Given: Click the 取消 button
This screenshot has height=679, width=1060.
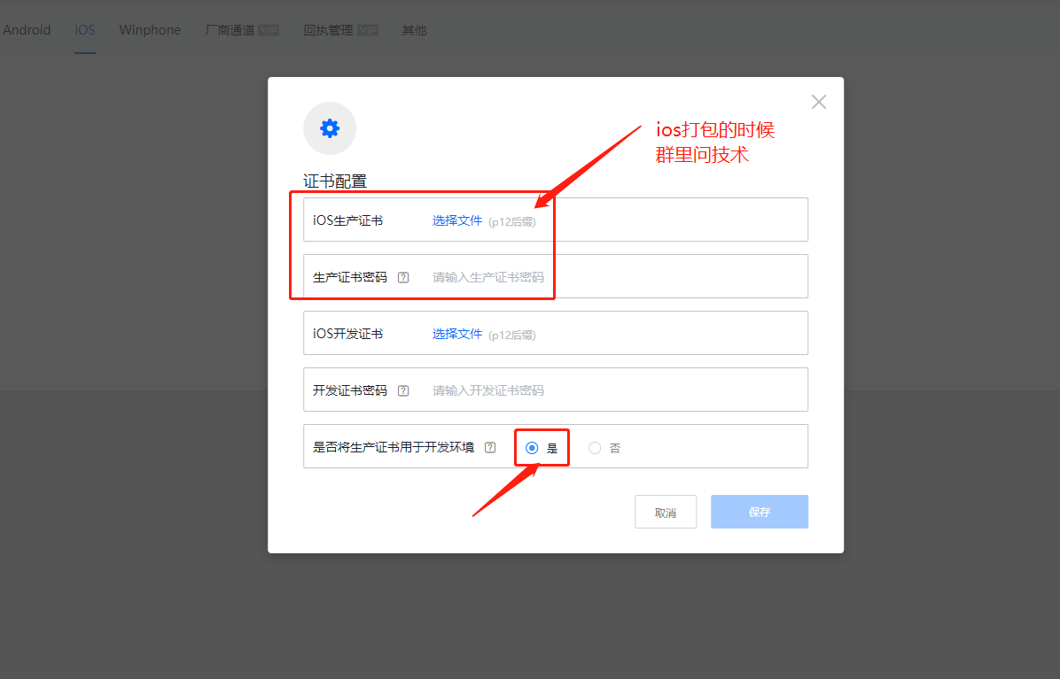Looking at the screenshot, I should coord(666,513).
